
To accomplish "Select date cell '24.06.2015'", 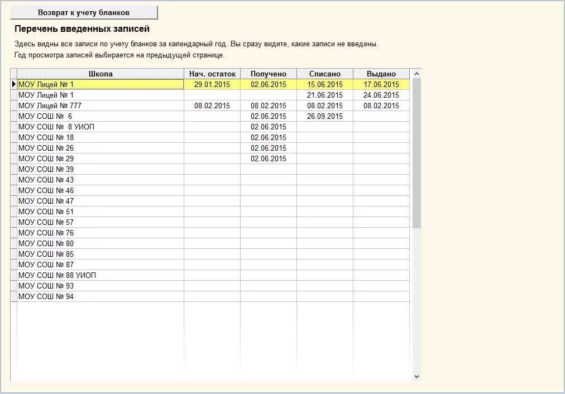I will 381,95.
